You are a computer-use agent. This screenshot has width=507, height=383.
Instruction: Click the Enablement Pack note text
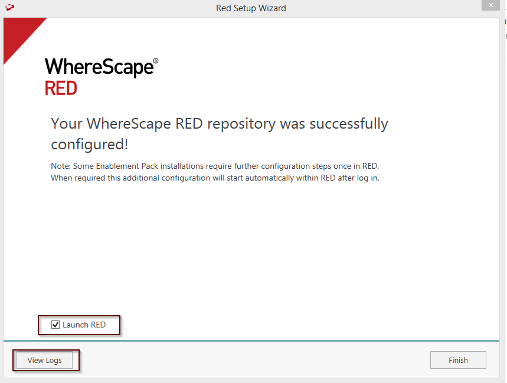(215, 172)
